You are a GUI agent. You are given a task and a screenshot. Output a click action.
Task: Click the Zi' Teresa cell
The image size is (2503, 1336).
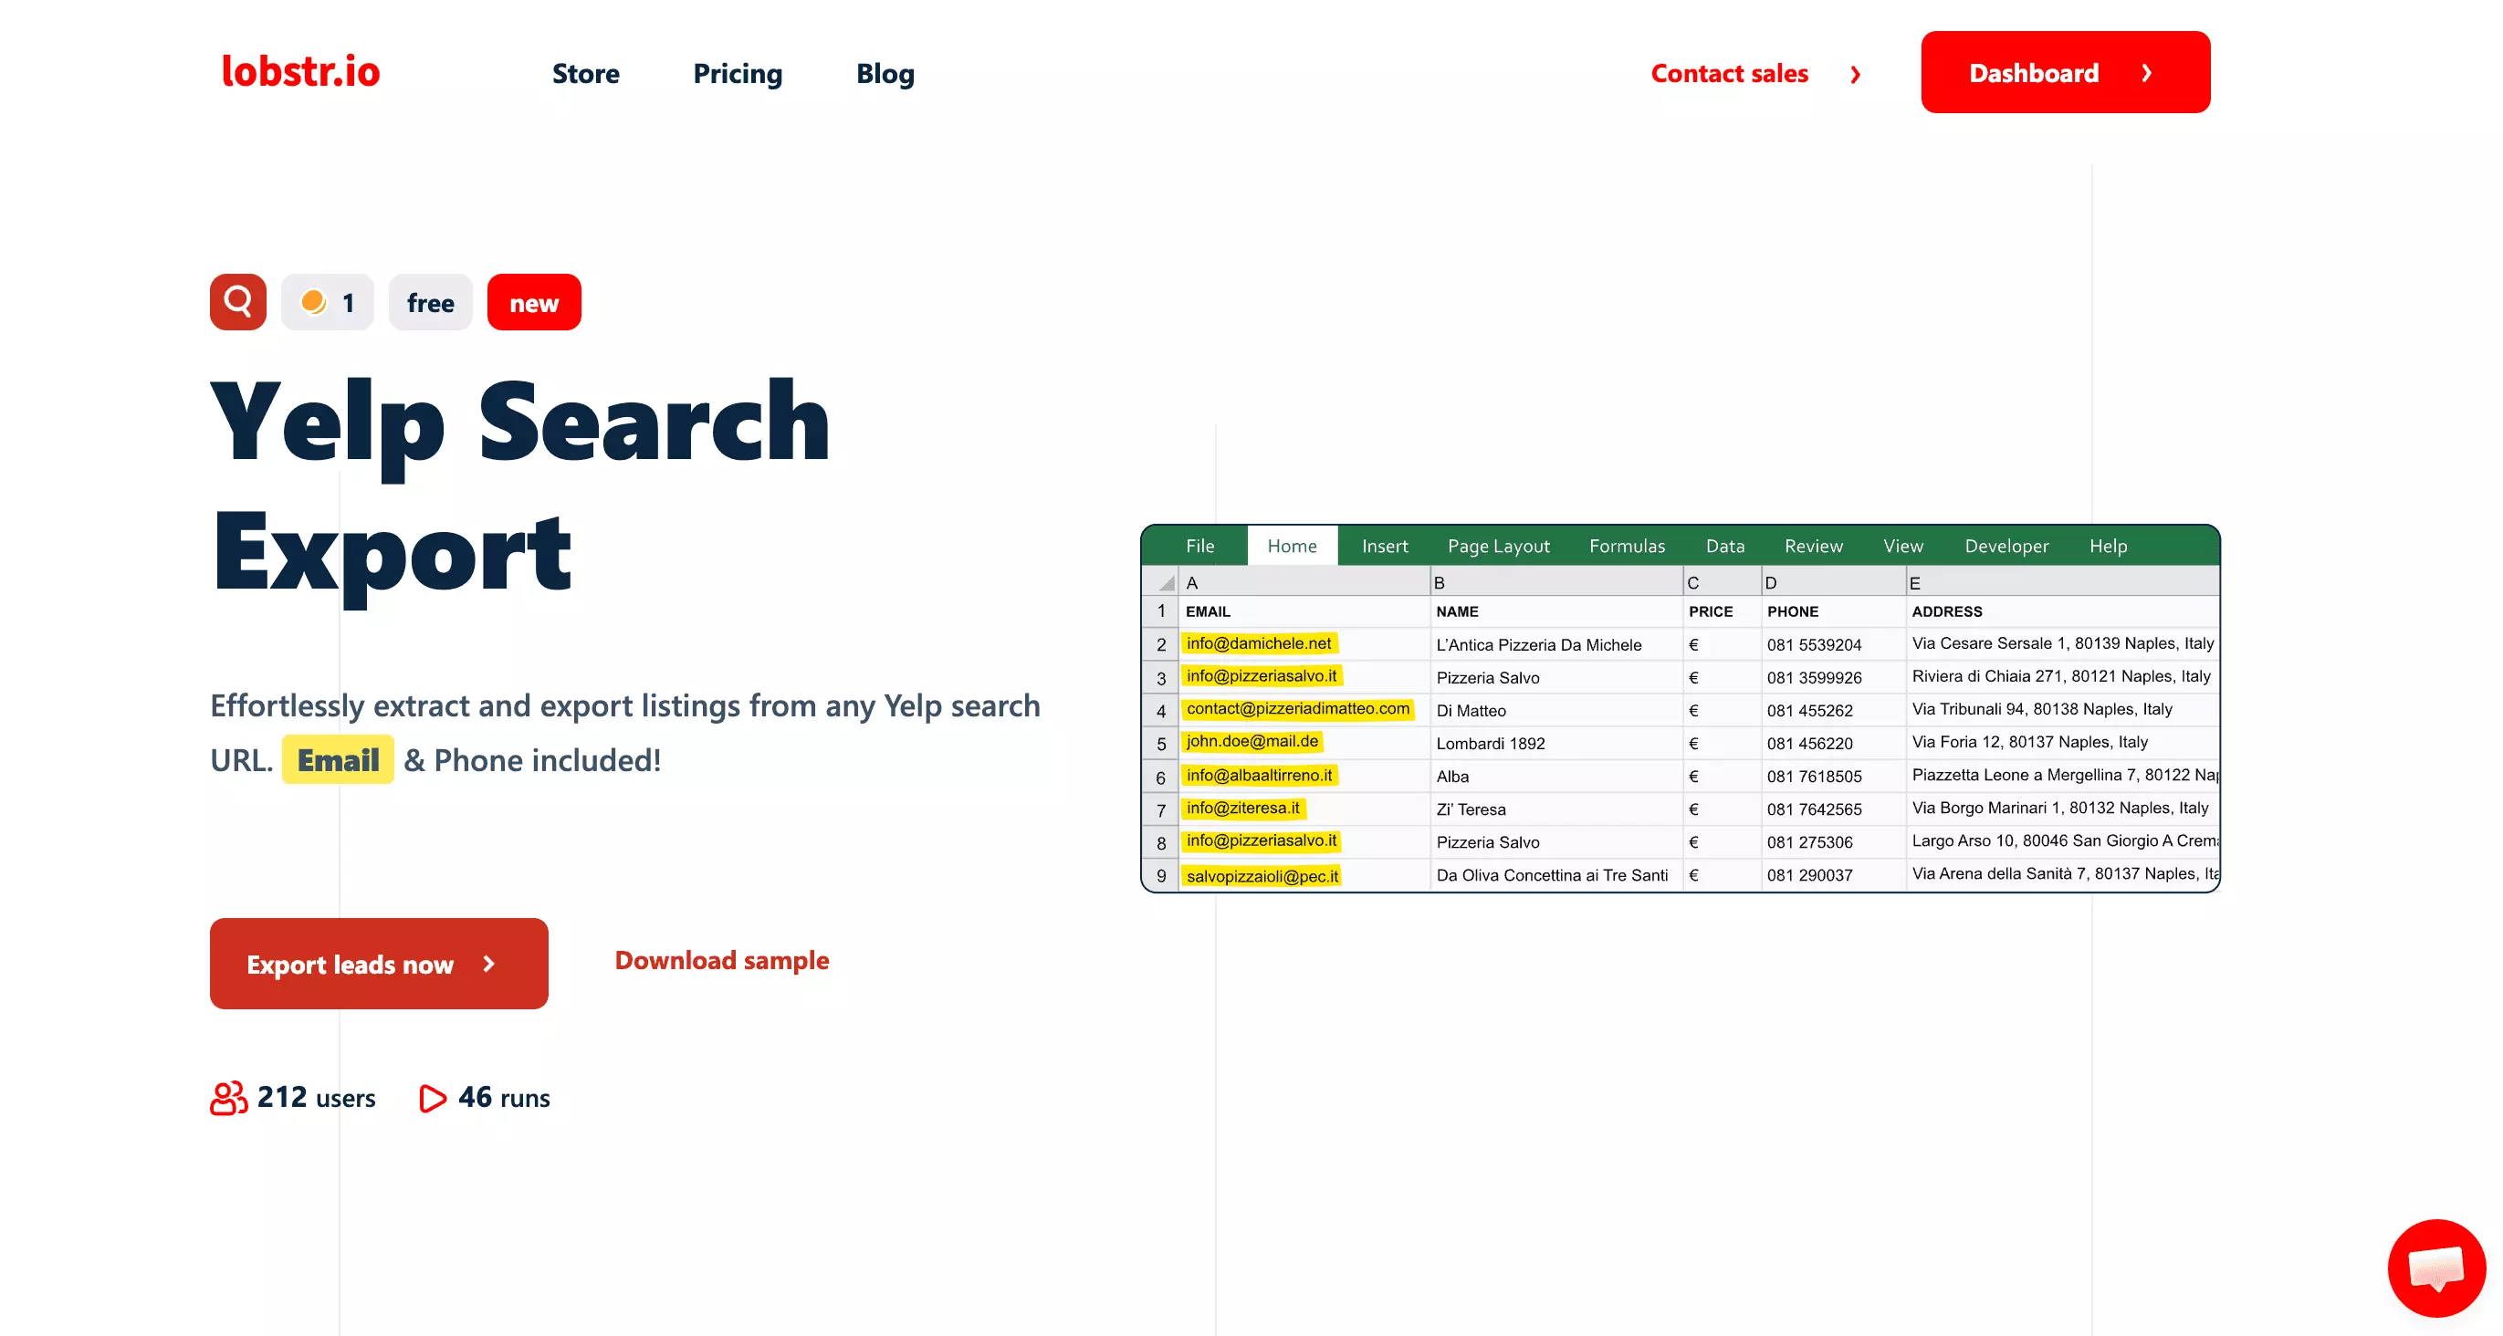(x=1556, y=809)
